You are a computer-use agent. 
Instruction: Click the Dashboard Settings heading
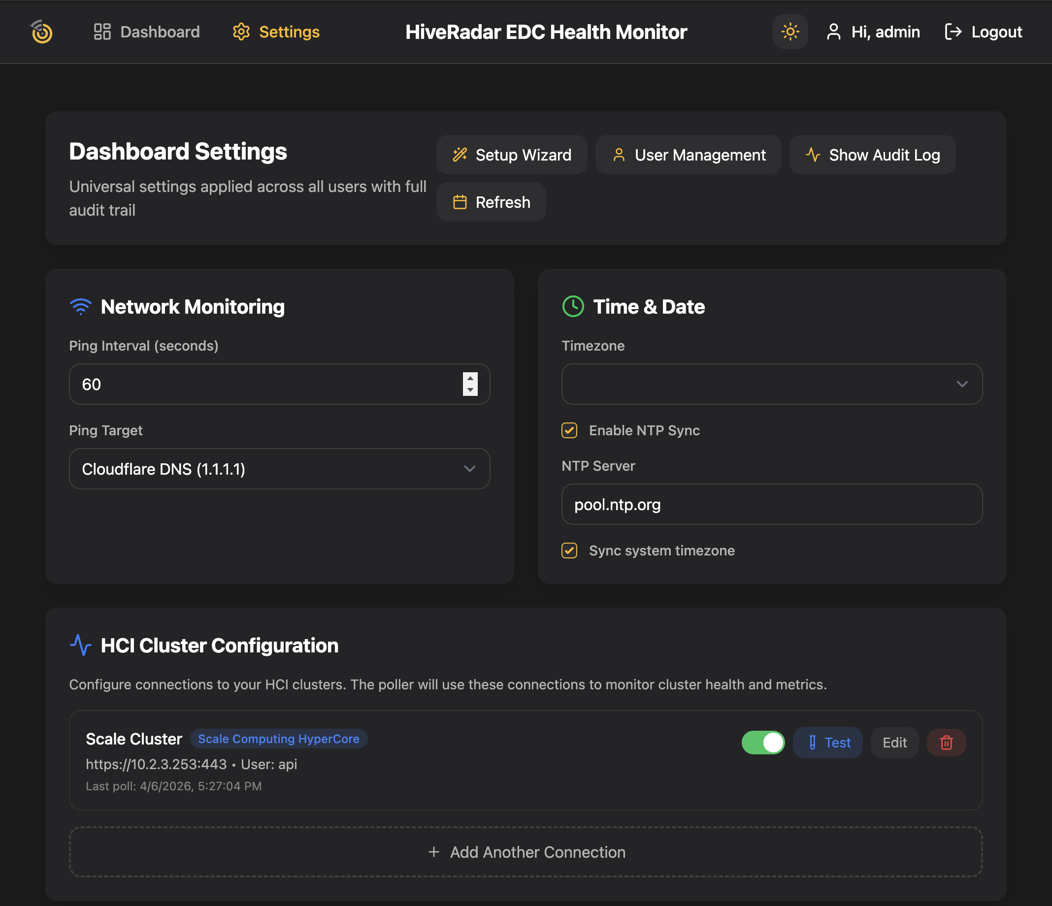178,152
